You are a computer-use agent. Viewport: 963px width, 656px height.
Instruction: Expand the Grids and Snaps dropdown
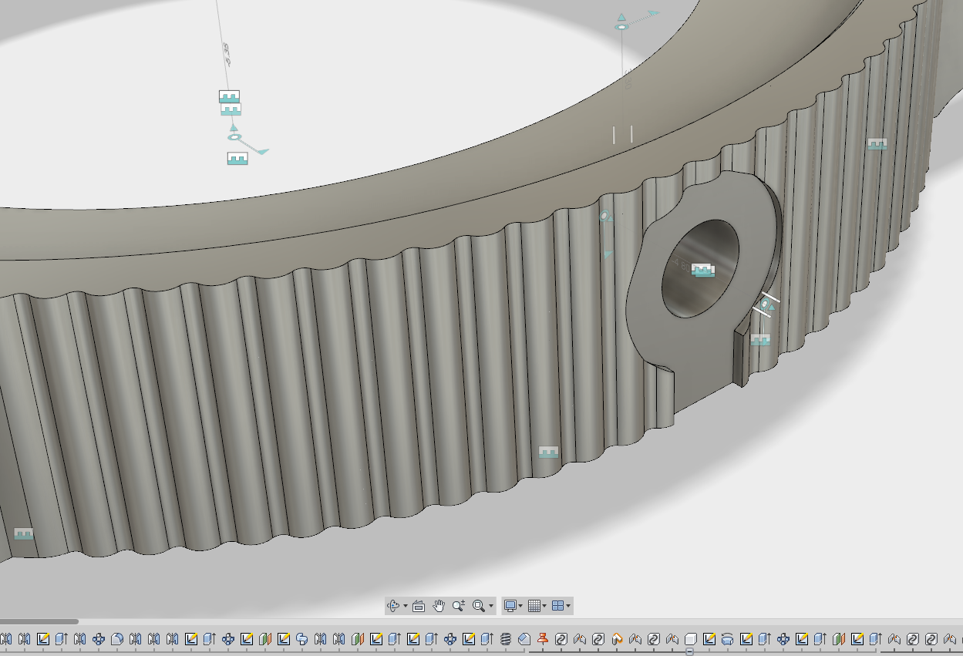tap(546, 605)
